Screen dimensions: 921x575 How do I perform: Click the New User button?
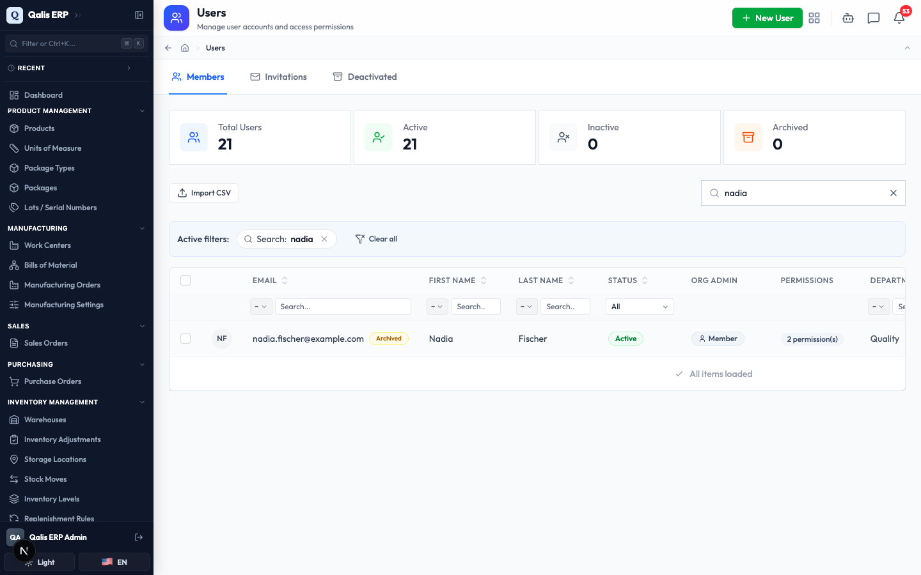[x=767, y=18]
